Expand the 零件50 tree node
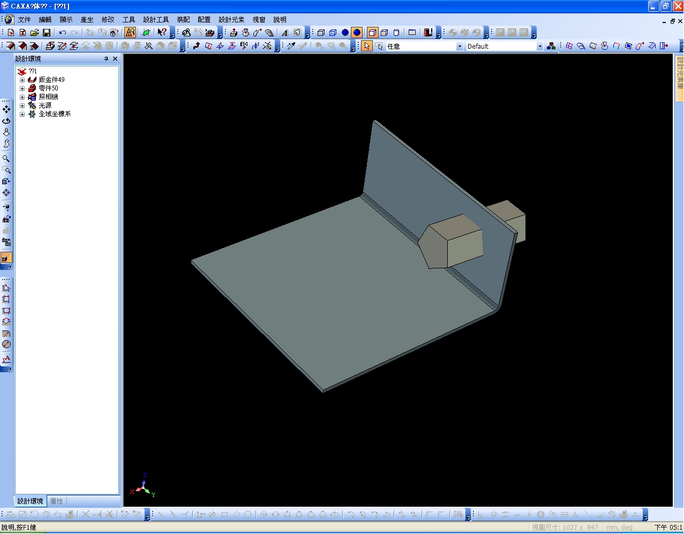The image size is (684, 534). click(x=22, y=88)
